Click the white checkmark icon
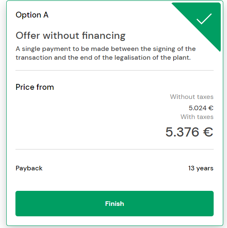This screenshot has width=227, height=228. point(204,19)
